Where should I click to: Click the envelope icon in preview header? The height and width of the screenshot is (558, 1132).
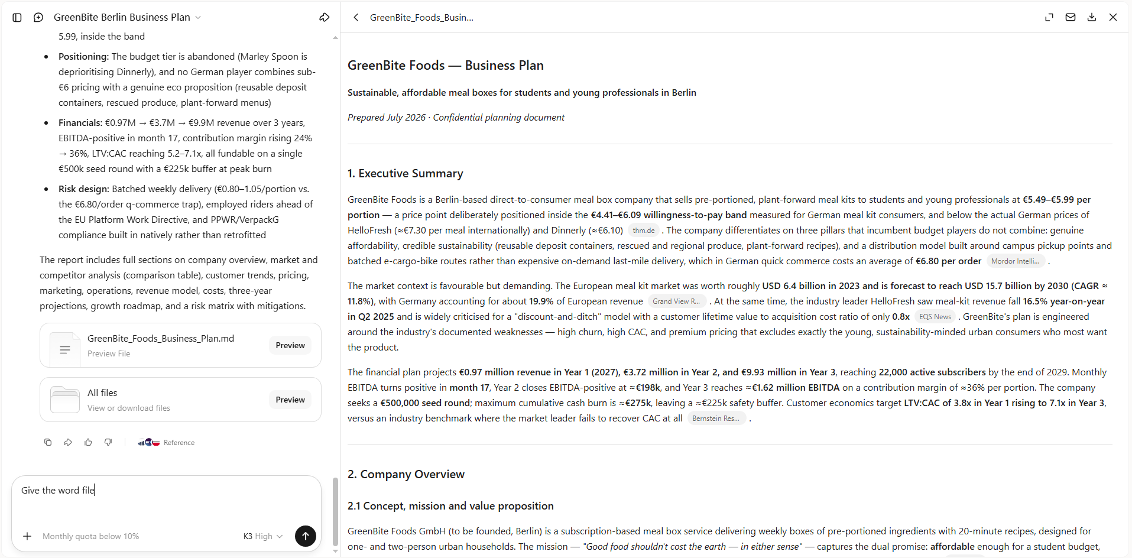1071,18
